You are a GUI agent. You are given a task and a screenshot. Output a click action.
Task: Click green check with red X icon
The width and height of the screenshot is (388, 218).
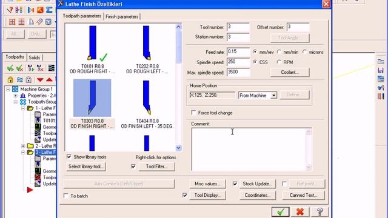(x=20, y=68)
